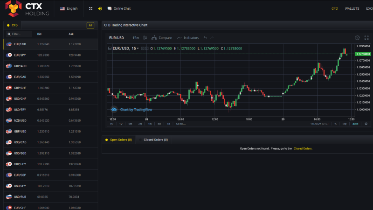This screenshot has width=373, height=210.
Task: Click the Chart by TradingView link
Action: (136, 110)
